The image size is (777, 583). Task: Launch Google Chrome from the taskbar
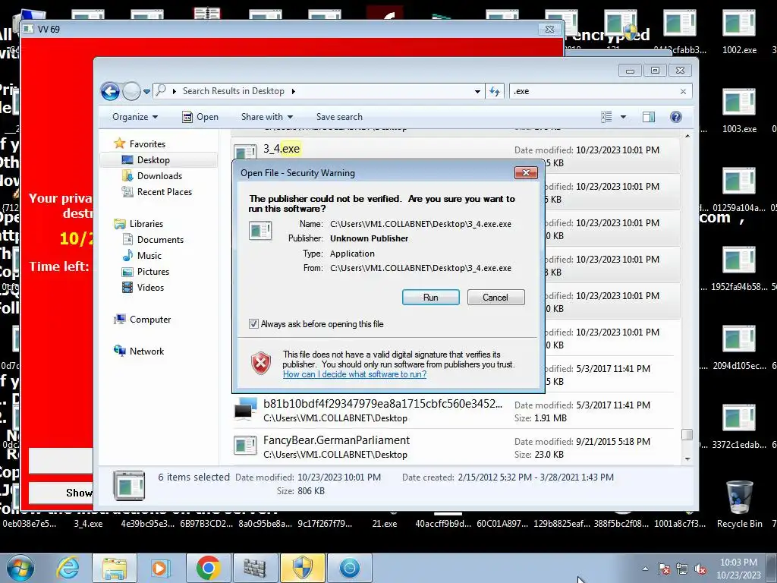[208, 568]
